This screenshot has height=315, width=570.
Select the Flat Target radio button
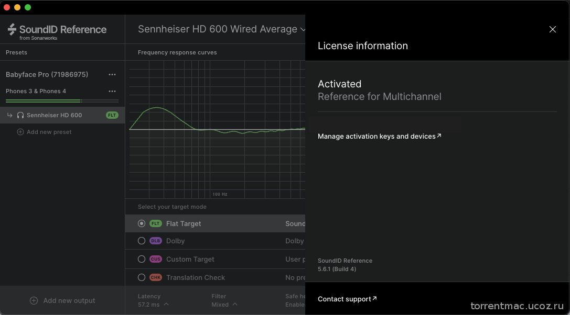(x=142, y=223)
